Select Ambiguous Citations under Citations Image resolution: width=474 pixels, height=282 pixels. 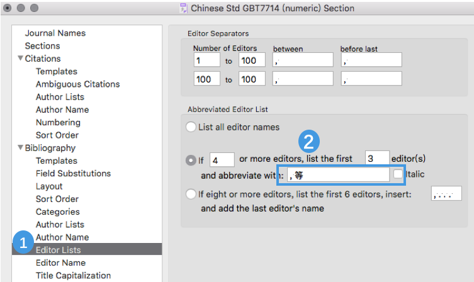(x=77, y=84)
